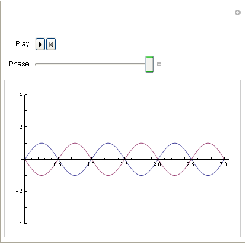
Task: Reset animation with the skip-to-start button
Action: click(x=51, y=45)
